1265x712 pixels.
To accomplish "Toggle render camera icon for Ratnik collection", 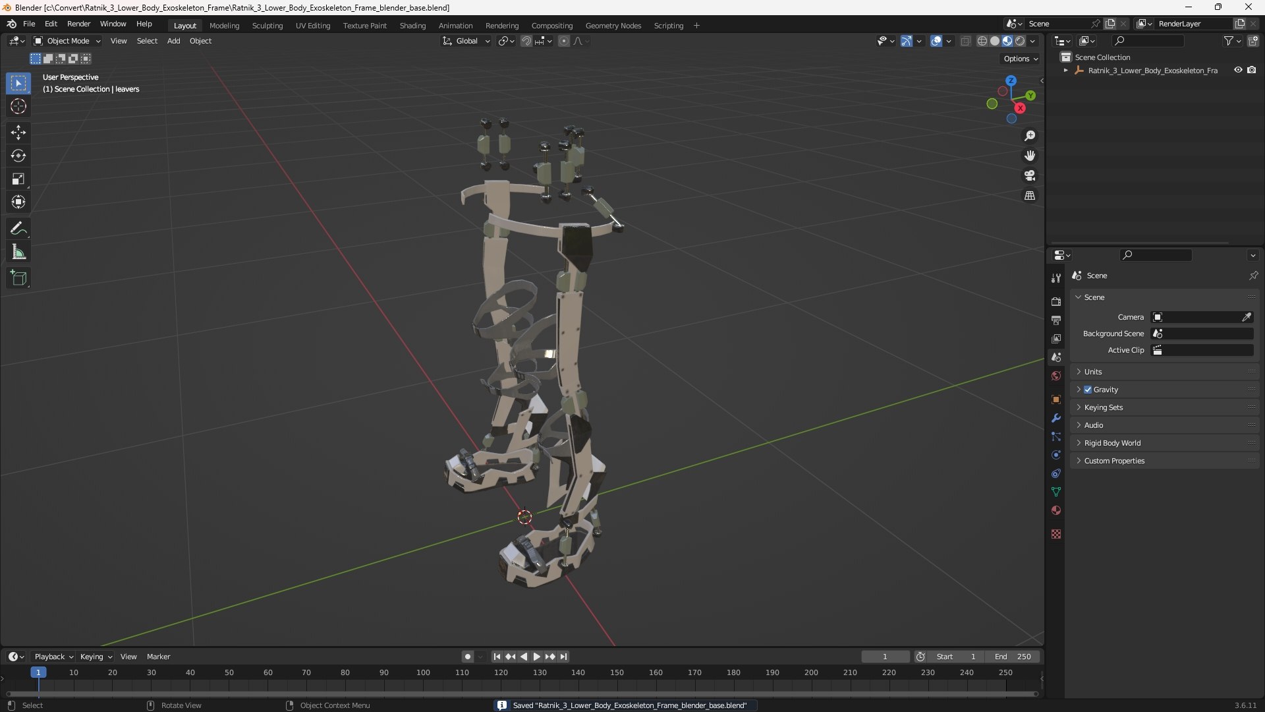I will tap(1252, 70).
